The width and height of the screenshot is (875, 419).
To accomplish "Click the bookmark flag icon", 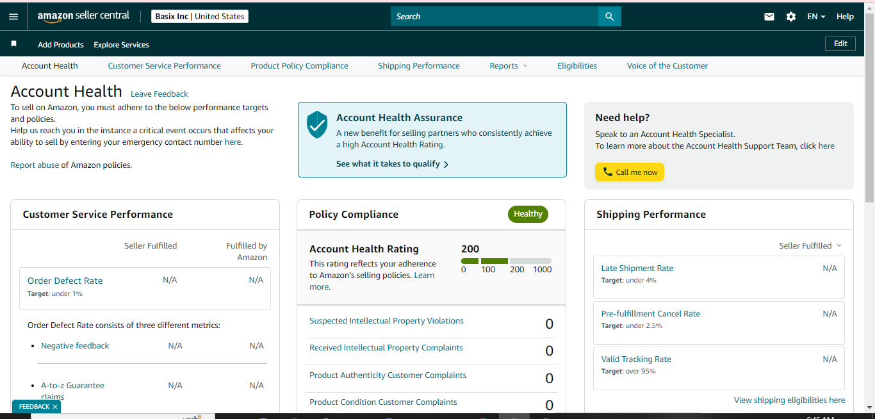I will coord(13,44).
